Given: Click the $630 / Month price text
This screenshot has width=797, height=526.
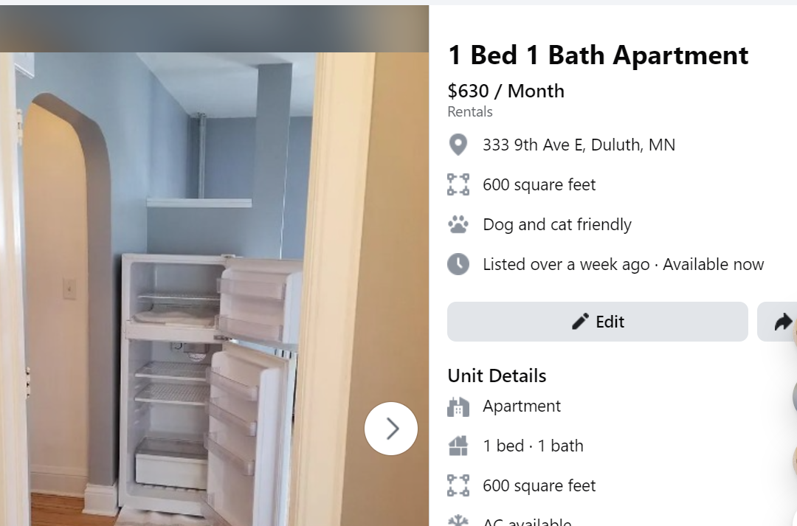Looking at the screenshot, I should [506, 91].
